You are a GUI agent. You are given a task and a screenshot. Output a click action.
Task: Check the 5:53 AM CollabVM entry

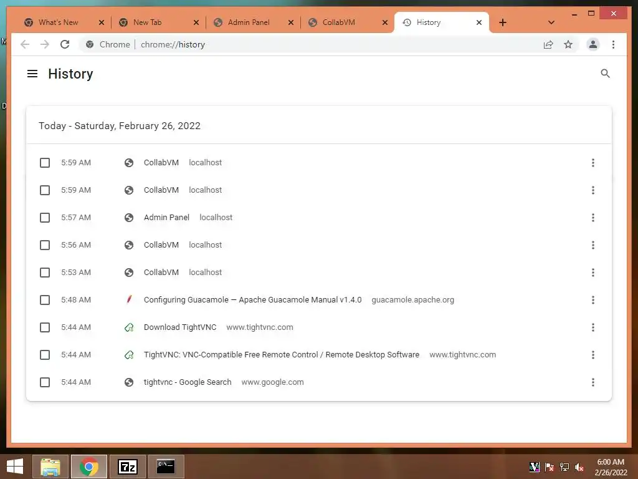click(45, 273)
